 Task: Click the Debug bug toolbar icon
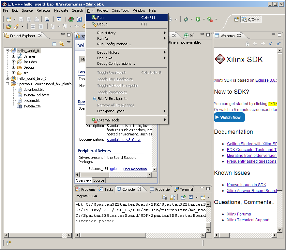pyautogui.click(x=186, y=20)
